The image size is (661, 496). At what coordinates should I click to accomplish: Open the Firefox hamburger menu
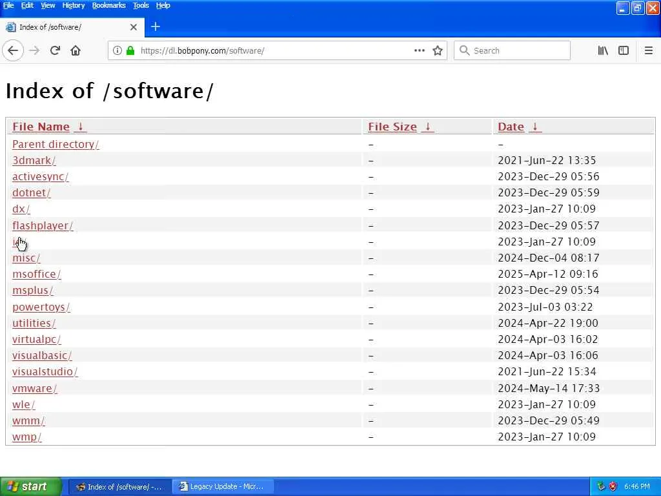[648, 50]
